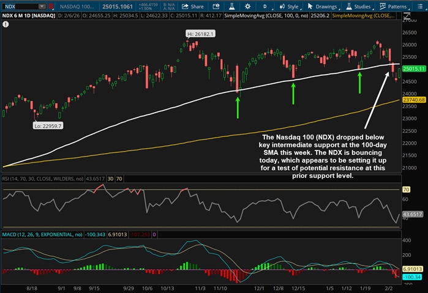Click the yellow 23740.68 price axis label
The width and height of the screenshot is (428, 293).
(414, 100)
